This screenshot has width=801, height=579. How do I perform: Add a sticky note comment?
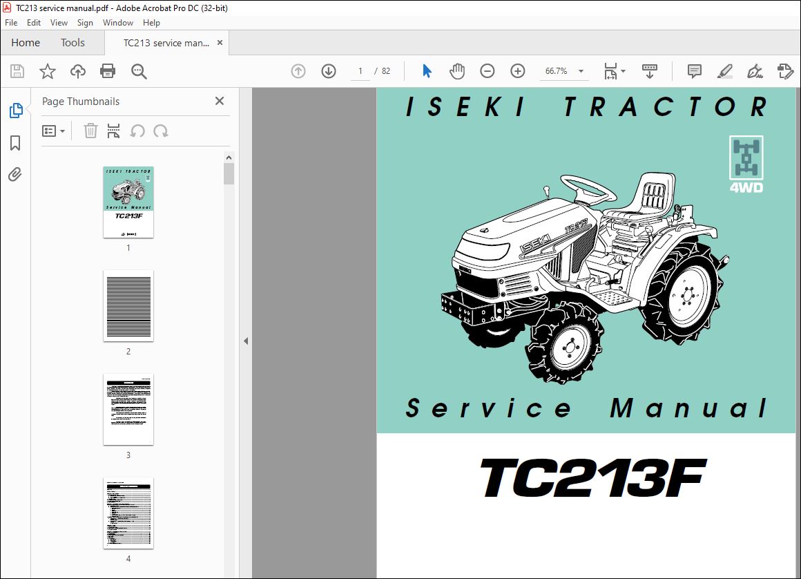pyautogui.click(x=694, y=71)
